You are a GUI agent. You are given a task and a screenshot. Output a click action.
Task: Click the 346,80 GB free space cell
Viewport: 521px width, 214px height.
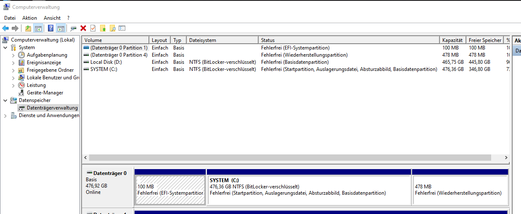479,69
